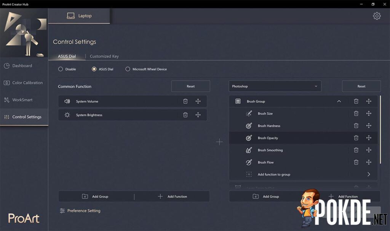Screen dimensions: 390x231
Task: Click the Brush Opacity row label
Action: click(x=268, y=138)
